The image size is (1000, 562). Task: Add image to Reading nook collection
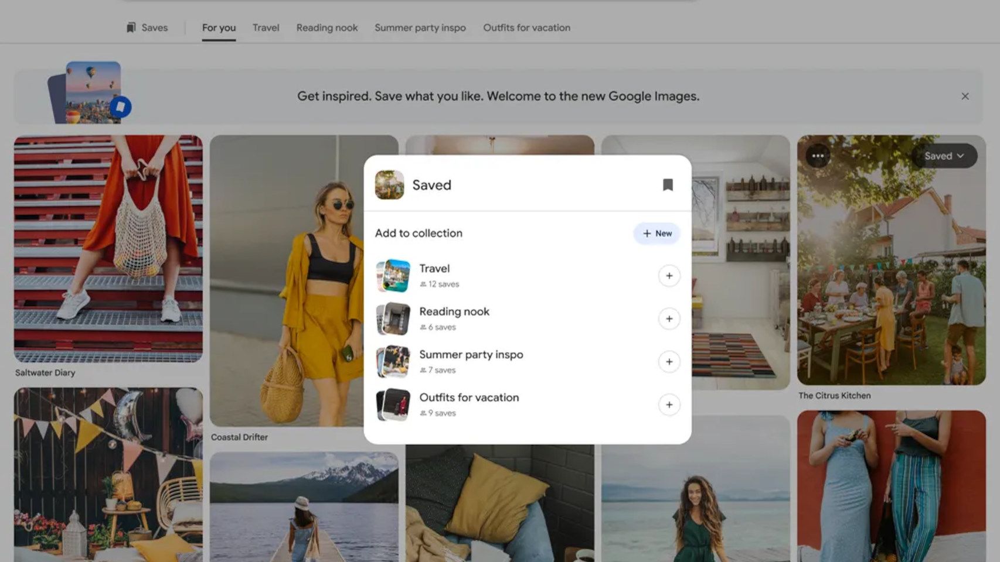(669, 318)
